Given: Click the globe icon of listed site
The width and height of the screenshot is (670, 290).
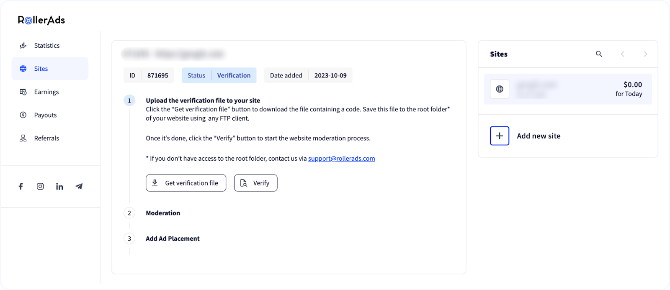Looking at the screenshot, I should pos(500,89).
